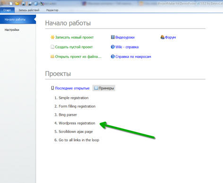Open the Запись действий tab
Viewport: 223px width, 183px height.
coord(29,10)
